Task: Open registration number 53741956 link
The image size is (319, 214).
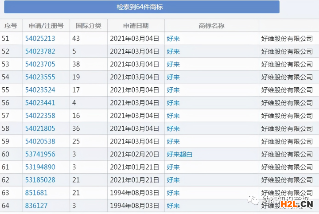Action: [x=40, y=154]
